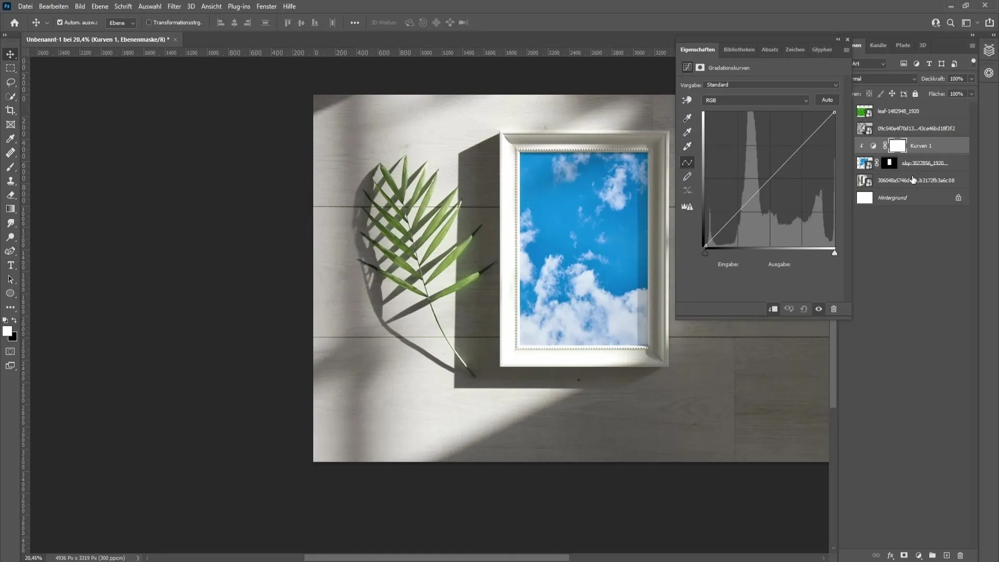Image resolution: width=999 pixels, height=562 pixels.
Task: Select the Eraser tool
Action: point(10,195)
